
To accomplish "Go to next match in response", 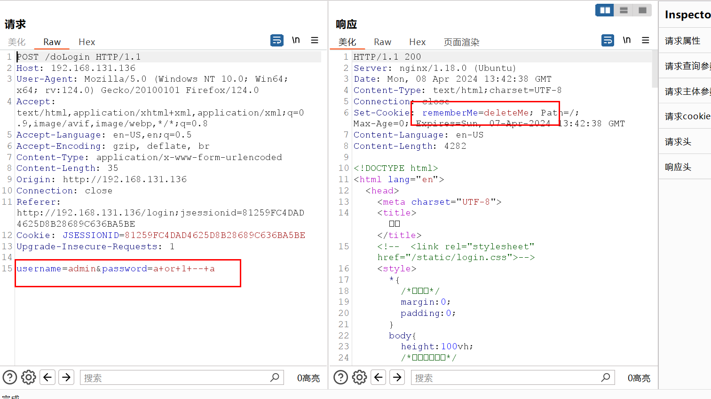I will click(397, 377).
